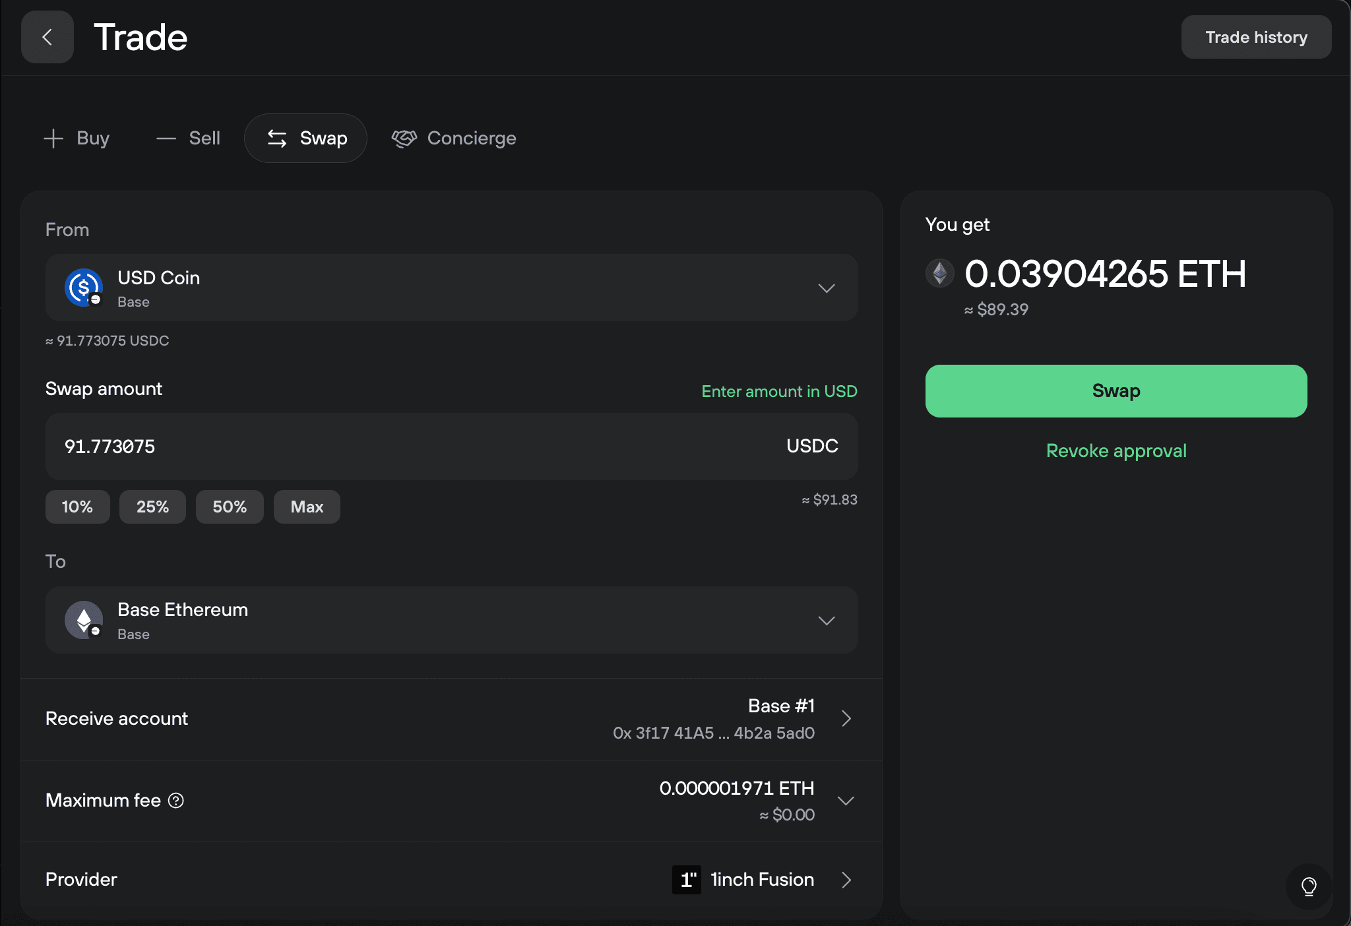Click the Base Ethereum asset name

click(x=183, y=609)
